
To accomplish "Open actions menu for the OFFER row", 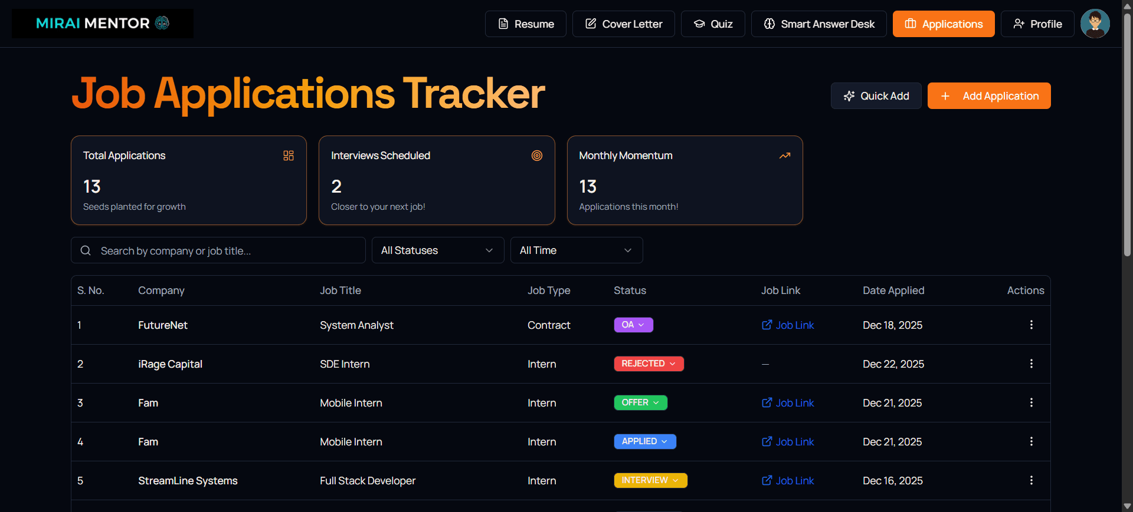I will (1032, 403).
